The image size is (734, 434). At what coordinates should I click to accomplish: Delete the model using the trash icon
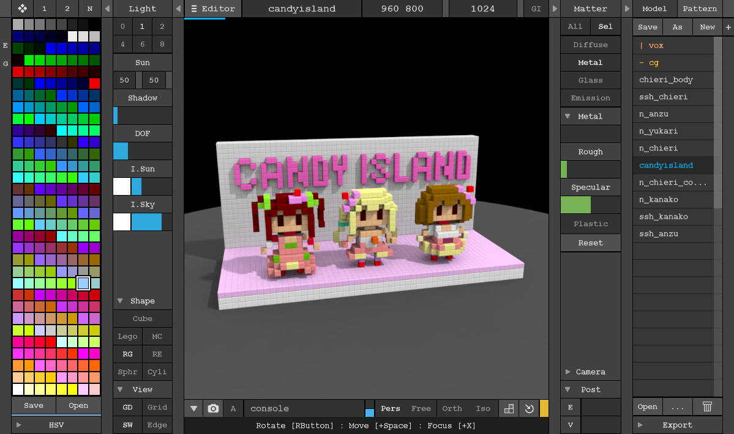pos(707,406)
